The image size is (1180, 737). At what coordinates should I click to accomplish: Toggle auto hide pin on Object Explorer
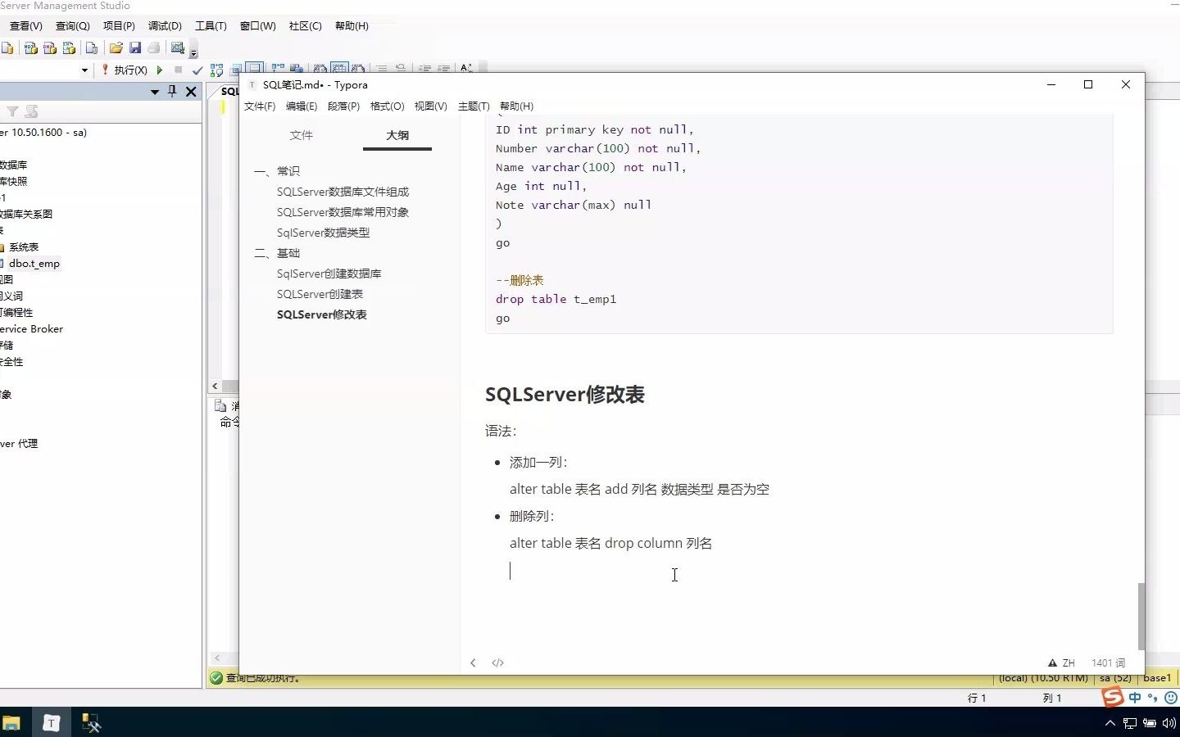point(172,91)
